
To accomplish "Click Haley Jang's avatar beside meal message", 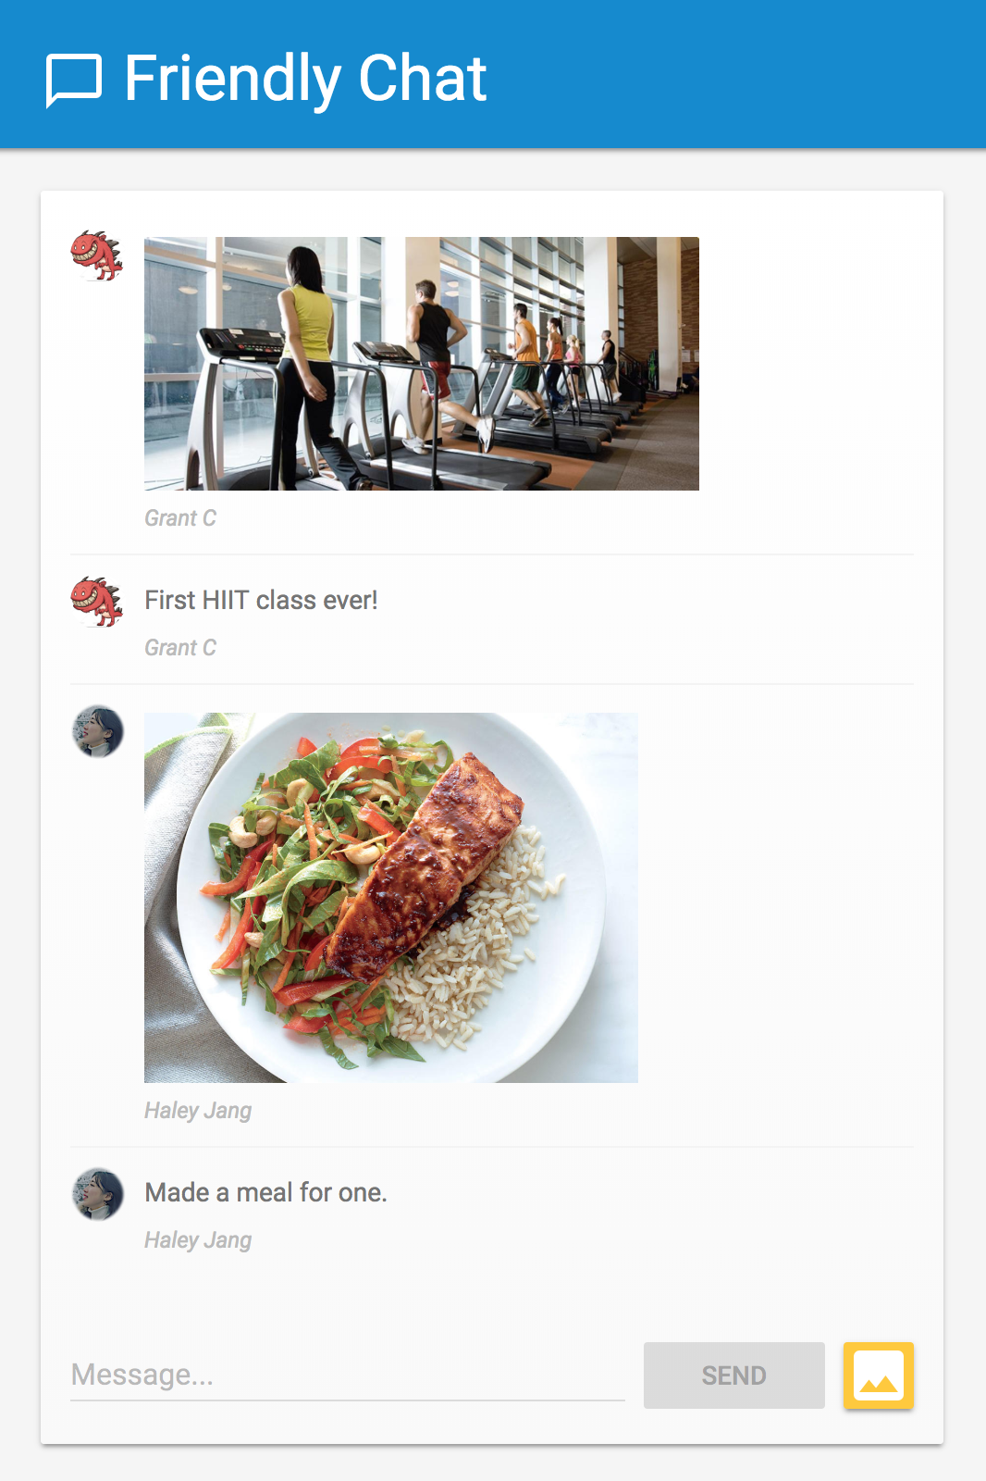I will coord(98,1194).
